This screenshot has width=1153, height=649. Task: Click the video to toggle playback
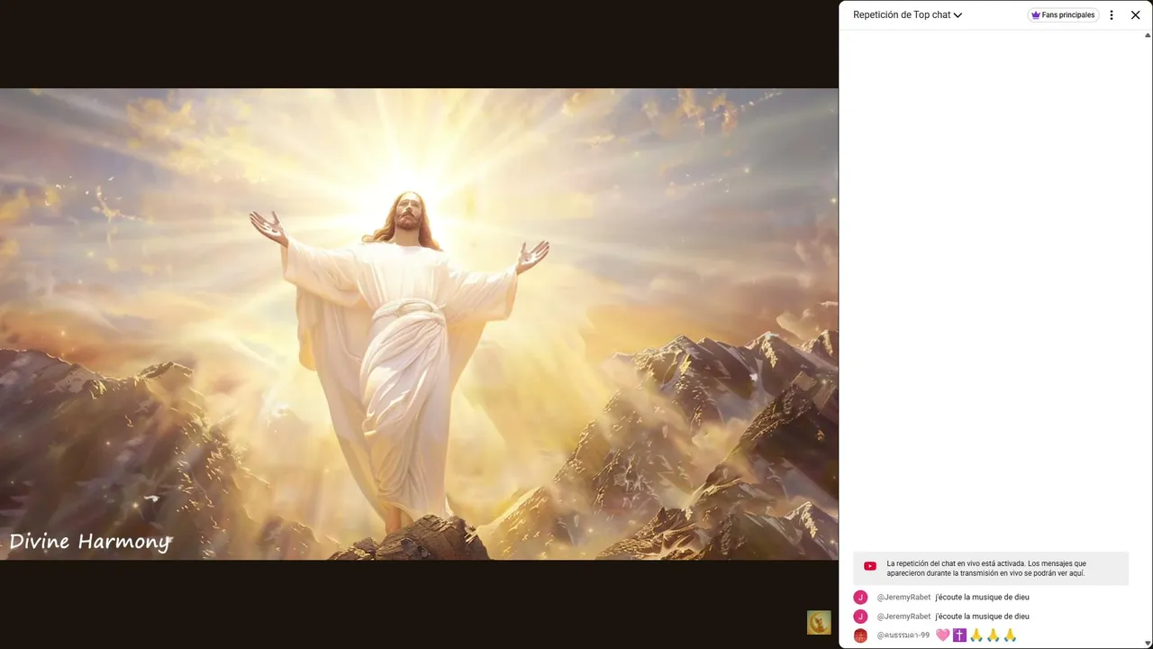coord(419,324)
